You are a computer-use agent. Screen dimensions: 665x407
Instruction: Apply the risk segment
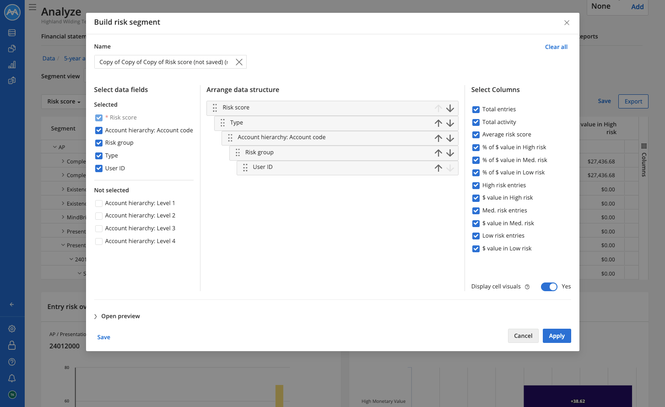(x=557, y=336)
